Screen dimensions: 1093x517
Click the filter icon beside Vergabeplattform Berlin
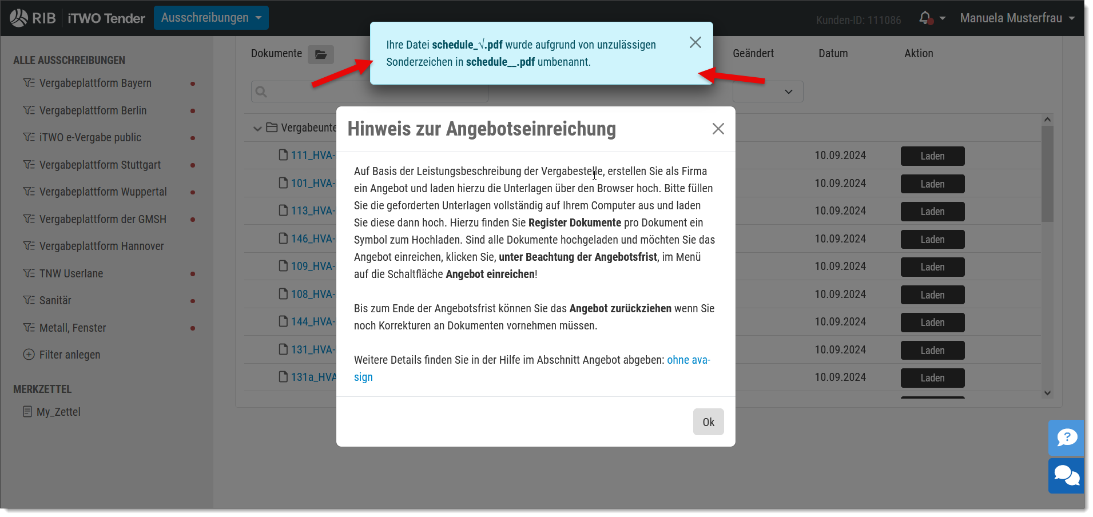(29, 110)
